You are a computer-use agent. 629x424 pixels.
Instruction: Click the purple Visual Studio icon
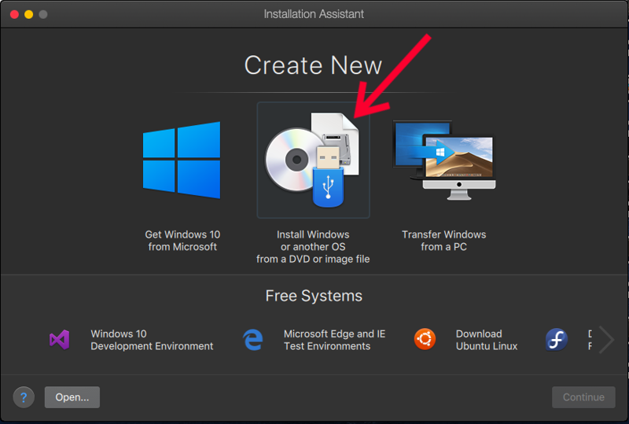pyautogui.click(x=60, y=340)
